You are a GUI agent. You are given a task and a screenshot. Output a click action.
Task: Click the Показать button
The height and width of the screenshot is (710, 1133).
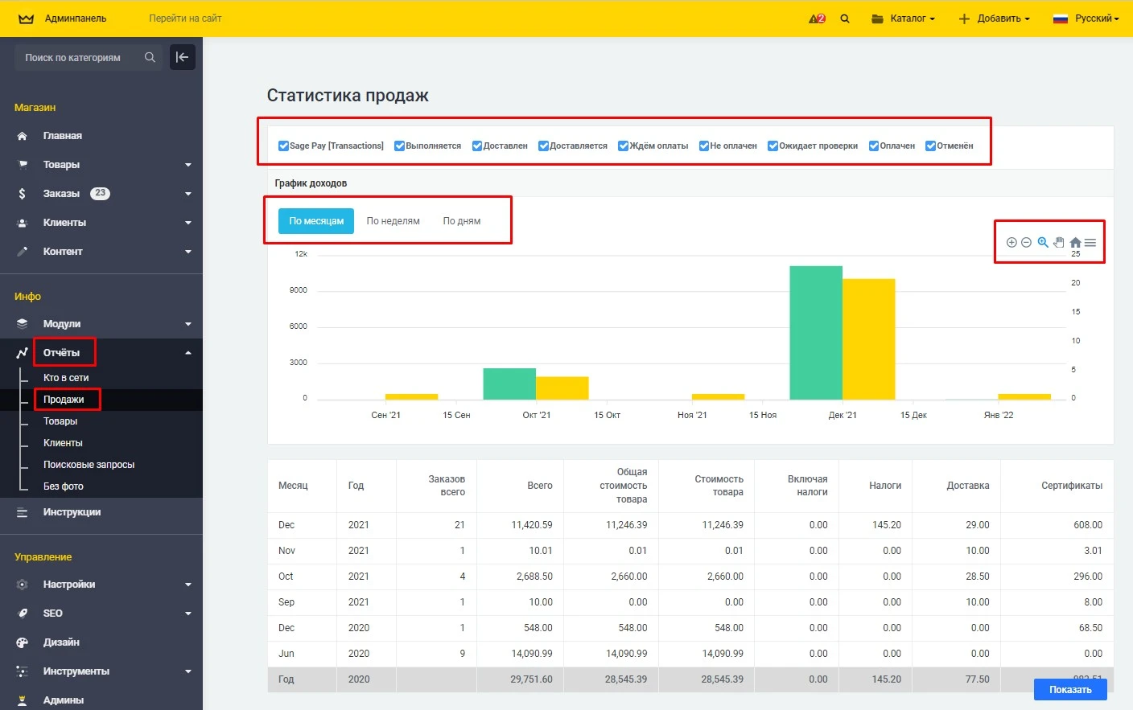click(x=1069, y=689)
